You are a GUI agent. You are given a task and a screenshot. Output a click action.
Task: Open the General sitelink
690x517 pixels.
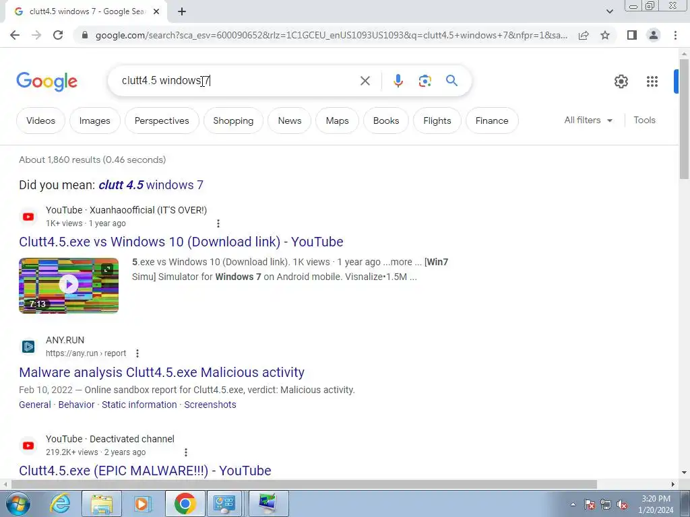(x=35, y=405)
